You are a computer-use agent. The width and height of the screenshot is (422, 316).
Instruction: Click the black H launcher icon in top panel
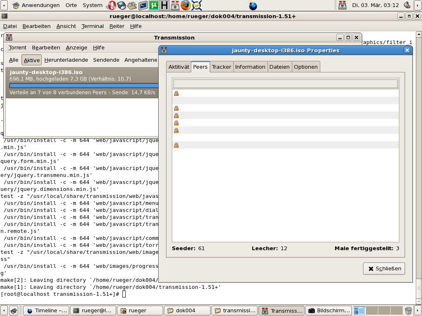[164, 5]
